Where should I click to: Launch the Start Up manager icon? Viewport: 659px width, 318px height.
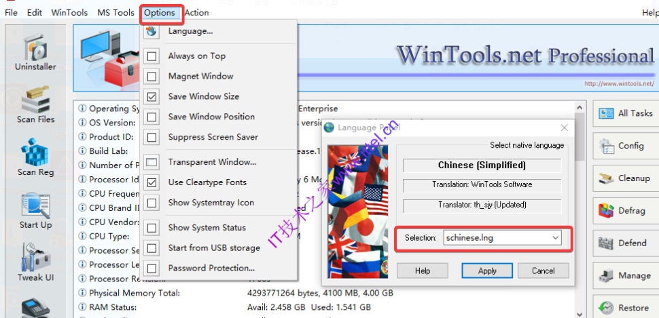35,210
